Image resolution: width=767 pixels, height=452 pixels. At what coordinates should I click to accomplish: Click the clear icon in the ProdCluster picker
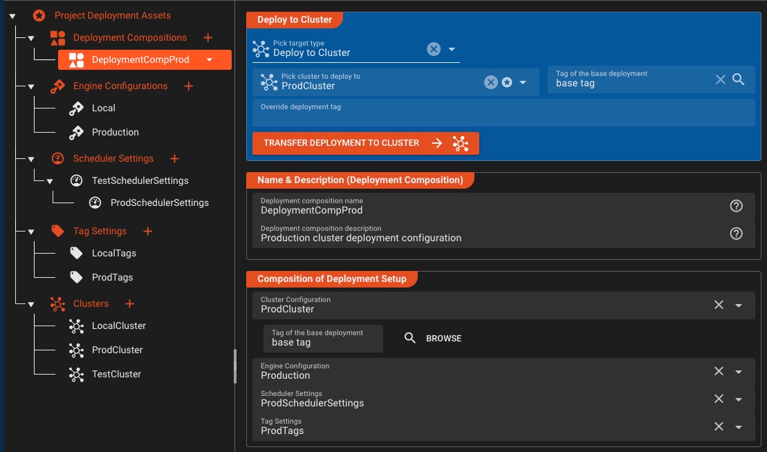tap(491, 82)
